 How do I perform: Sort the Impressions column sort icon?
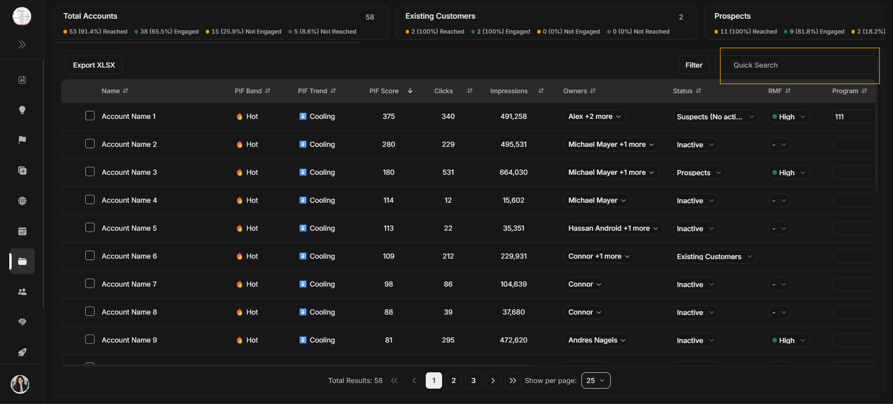point(541,91)
